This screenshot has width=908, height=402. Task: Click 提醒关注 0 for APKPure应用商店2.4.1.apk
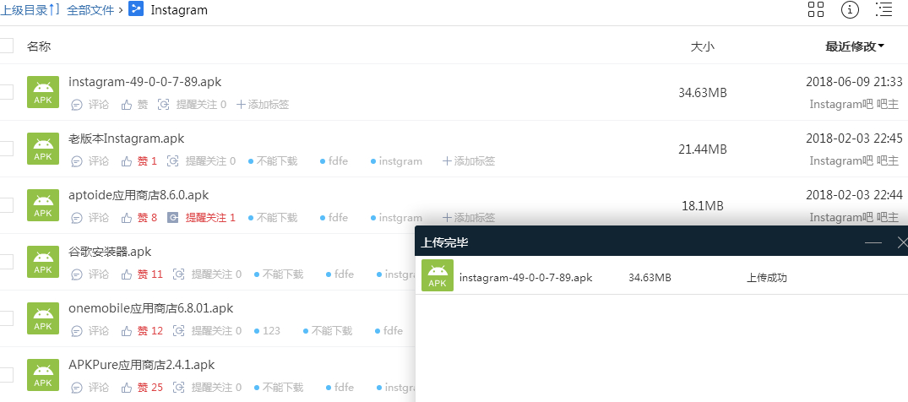(x=207, y=388)
